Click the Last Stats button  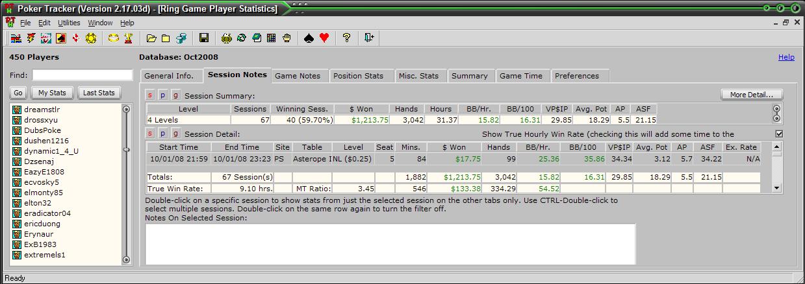click(99, 93)
